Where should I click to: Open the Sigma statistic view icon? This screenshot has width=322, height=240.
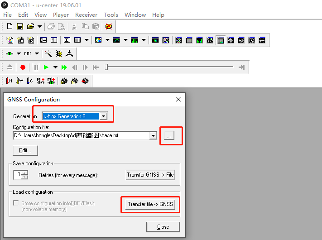67,40
